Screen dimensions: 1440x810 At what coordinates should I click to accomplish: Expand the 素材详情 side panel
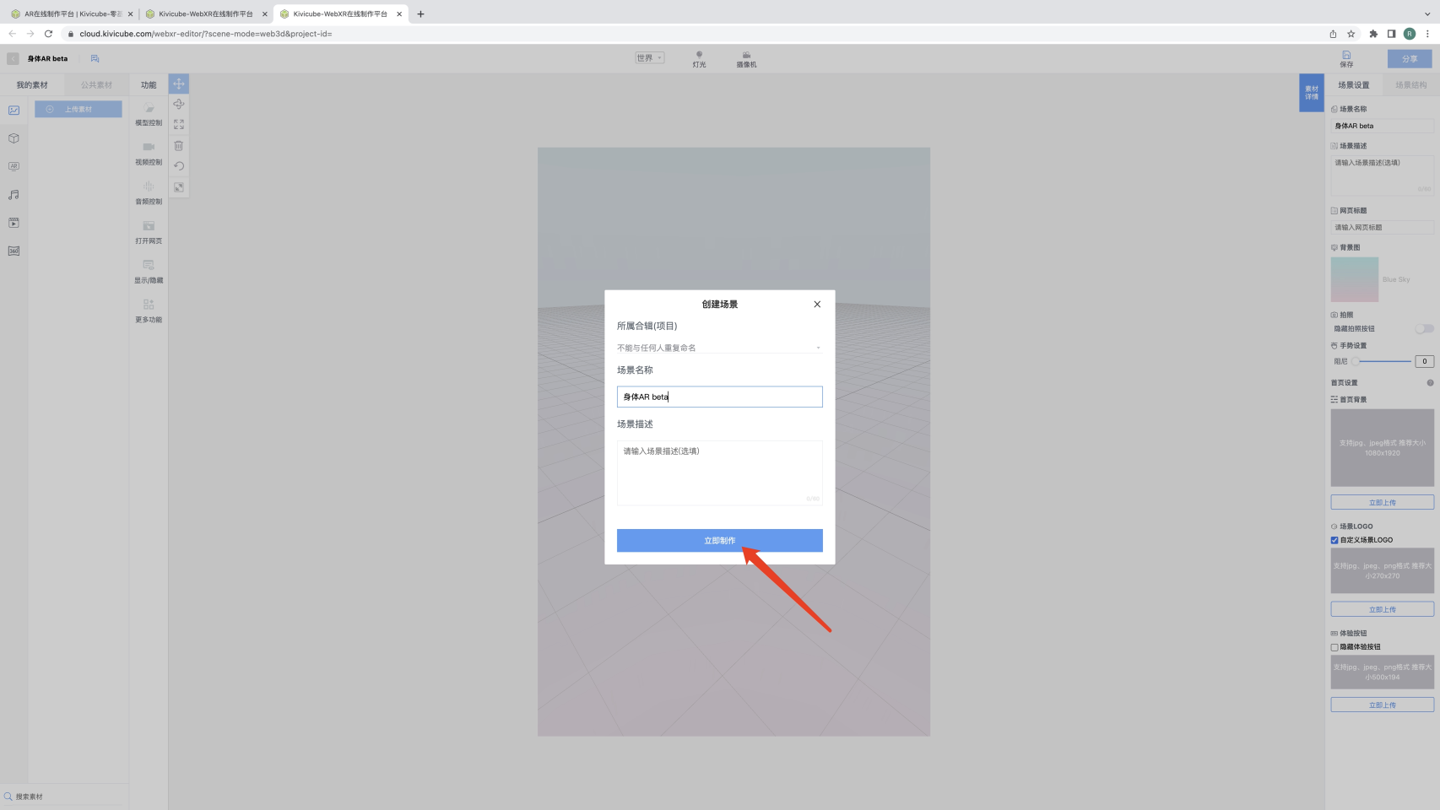coord(1311,93)
